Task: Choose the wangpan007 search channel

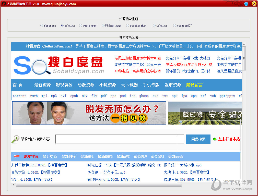Action: pyautogui.click(x=175, y=26)
